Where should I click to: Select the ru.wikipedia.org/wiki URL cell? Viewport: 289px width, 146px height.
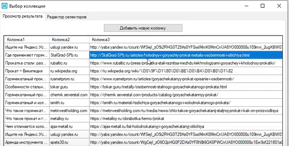coord(186,71)
